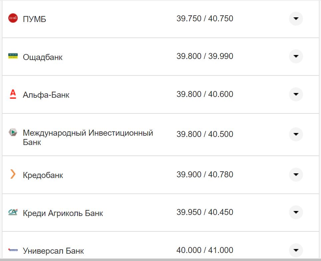Click the ПУМБ bank logo
This screenshot has height=261, width=321.
click(13, 18)
